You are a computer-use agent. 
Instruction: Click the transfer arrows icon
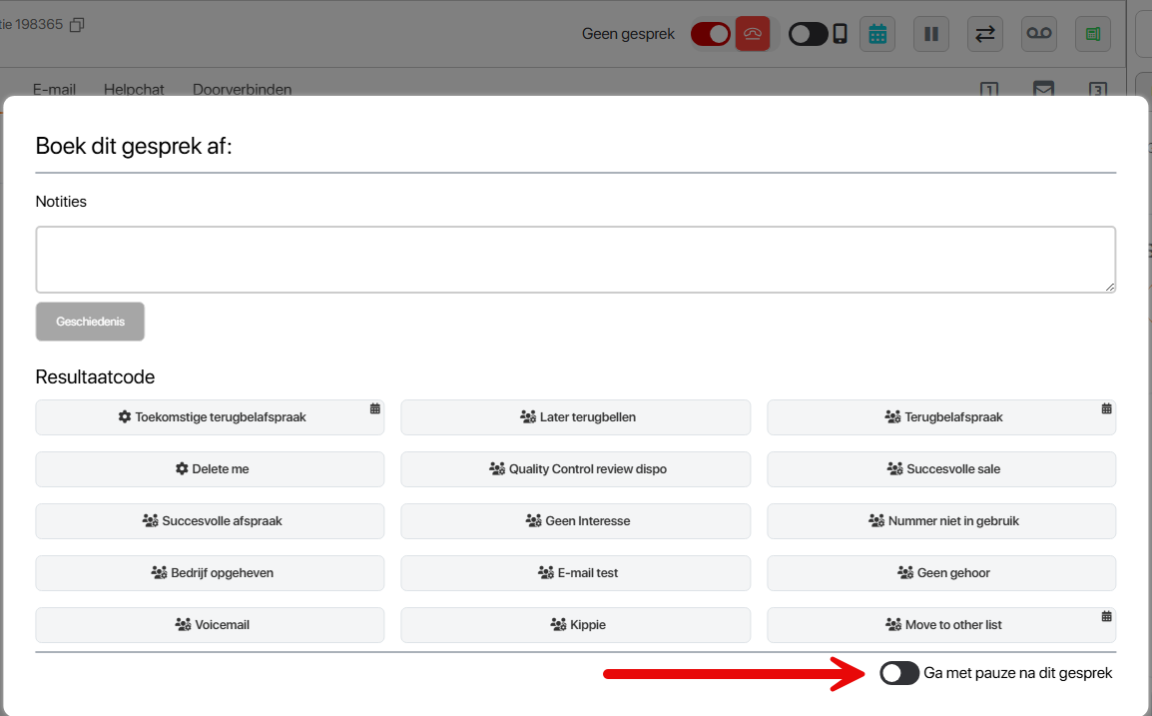[x=985, y=34]
